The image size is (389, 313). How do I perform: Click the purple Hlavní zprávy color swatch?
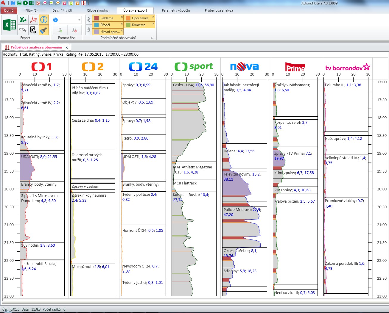pyautogui.click(x=97, y=32)
